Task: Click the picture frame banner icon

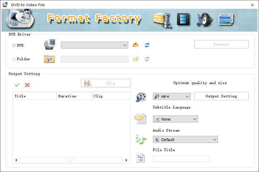Action: (226, 19)
